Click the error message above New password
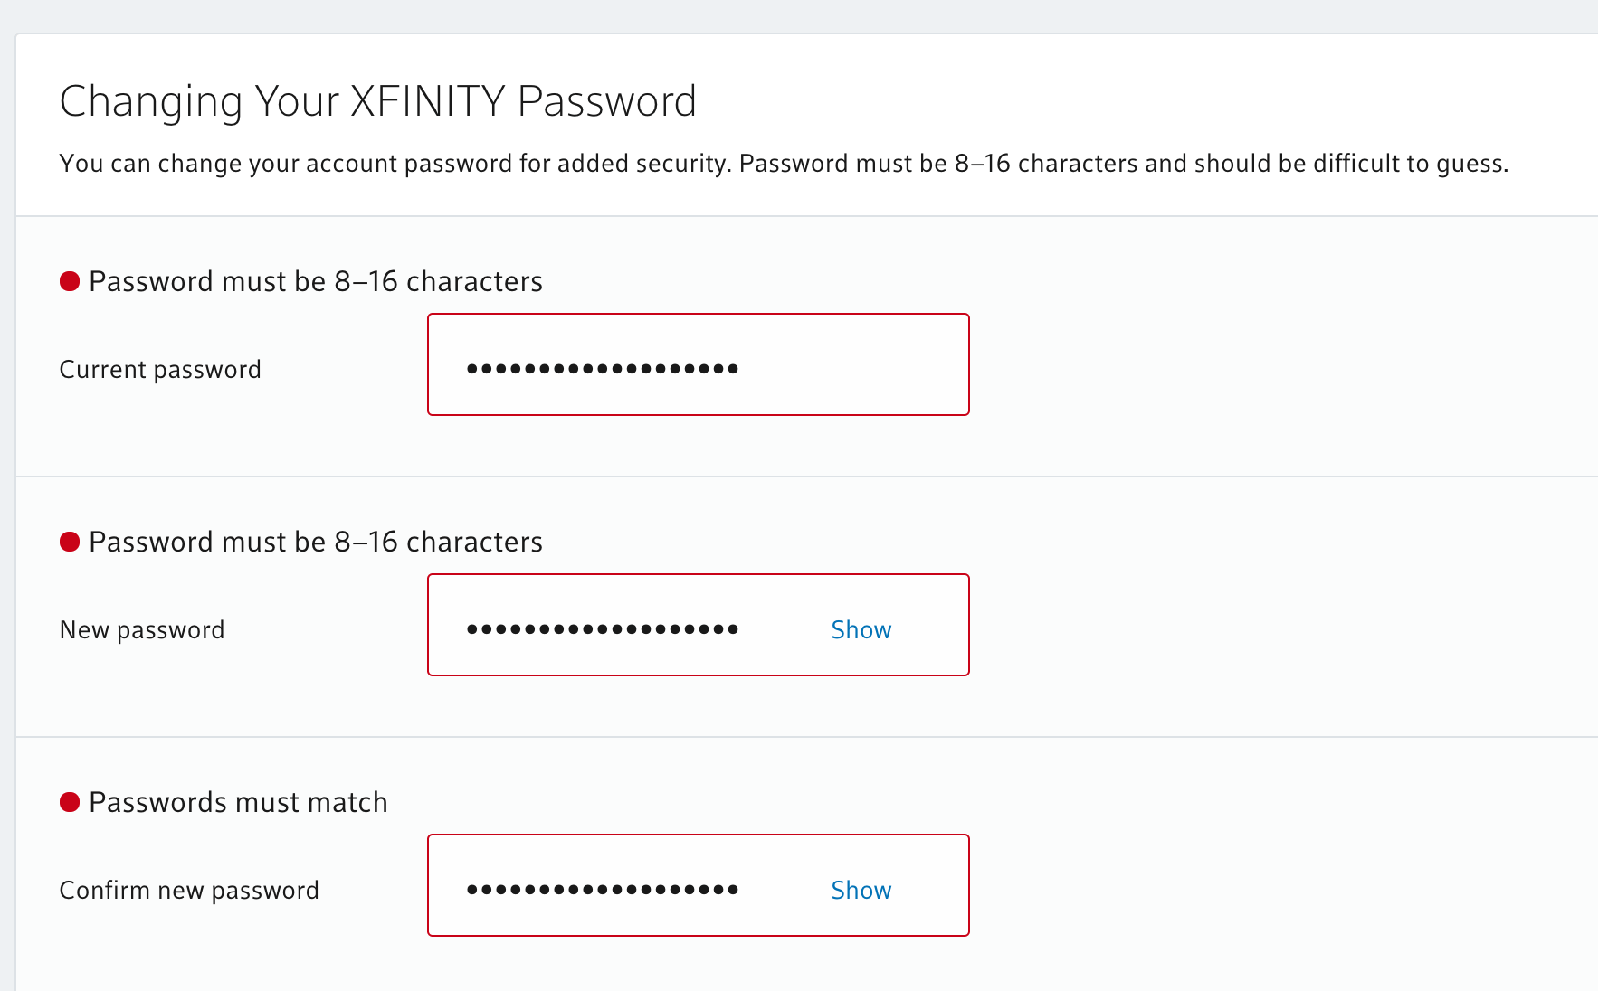This screenshot has width=1598, height=991. point(315,542)
